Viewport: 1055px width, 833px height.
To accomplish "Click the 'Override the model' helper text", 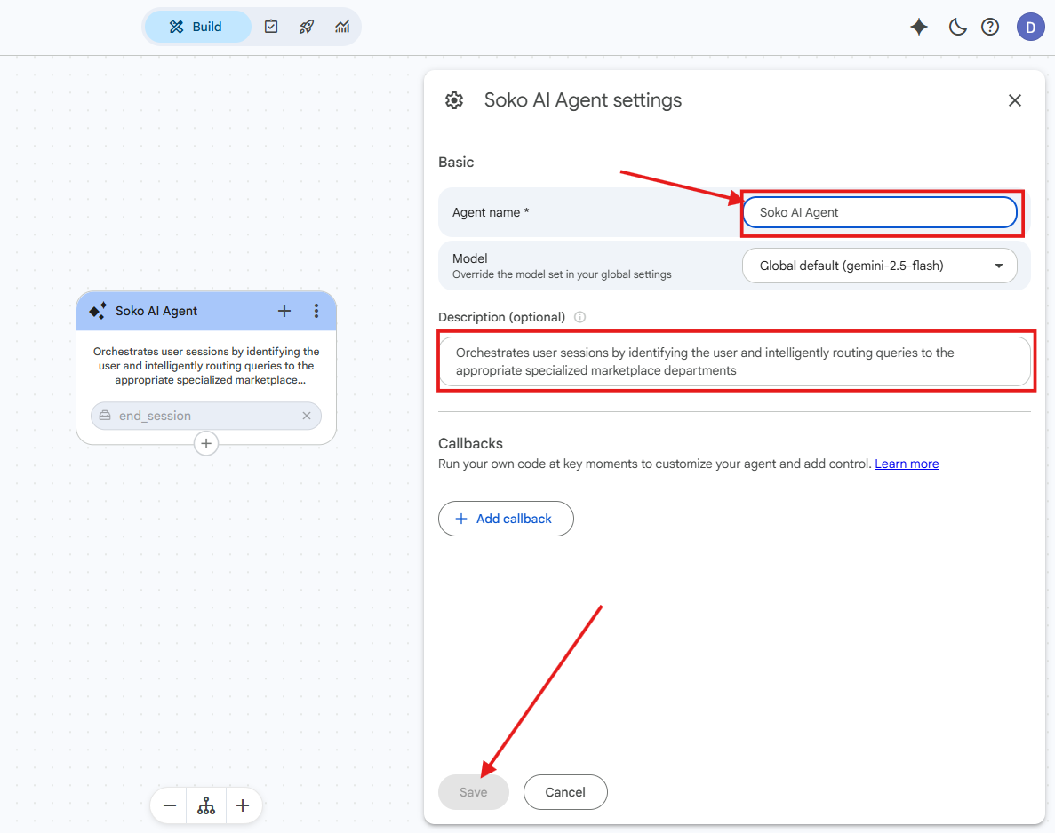I will pos(562,274).
